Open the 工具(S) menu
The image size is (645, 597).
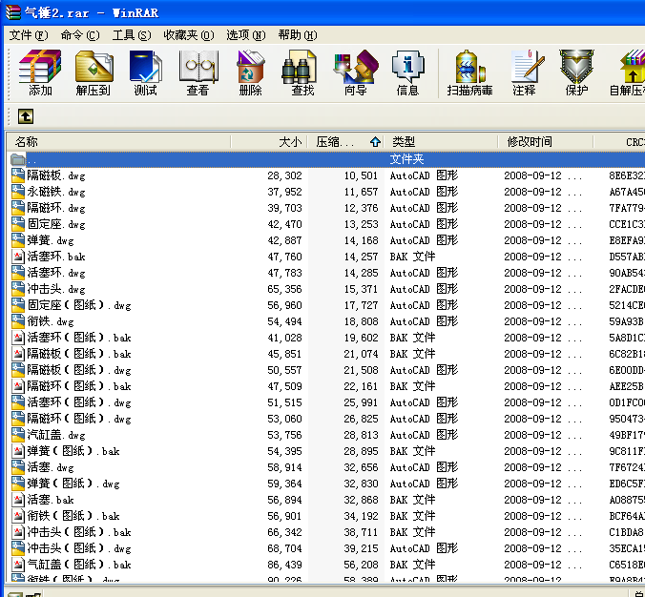[132, 35]
